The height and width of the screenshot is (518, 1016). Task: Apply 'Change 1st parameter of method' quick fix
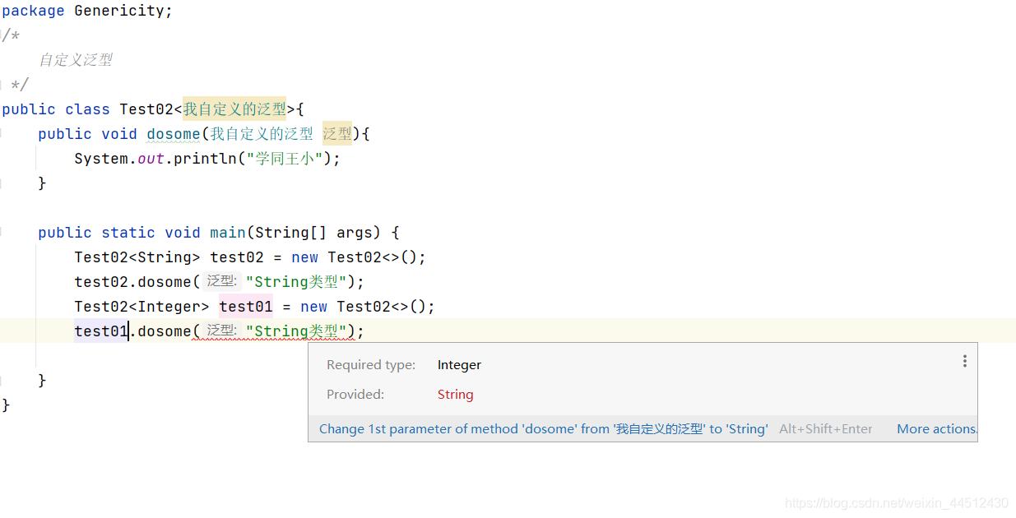[544, 428]
